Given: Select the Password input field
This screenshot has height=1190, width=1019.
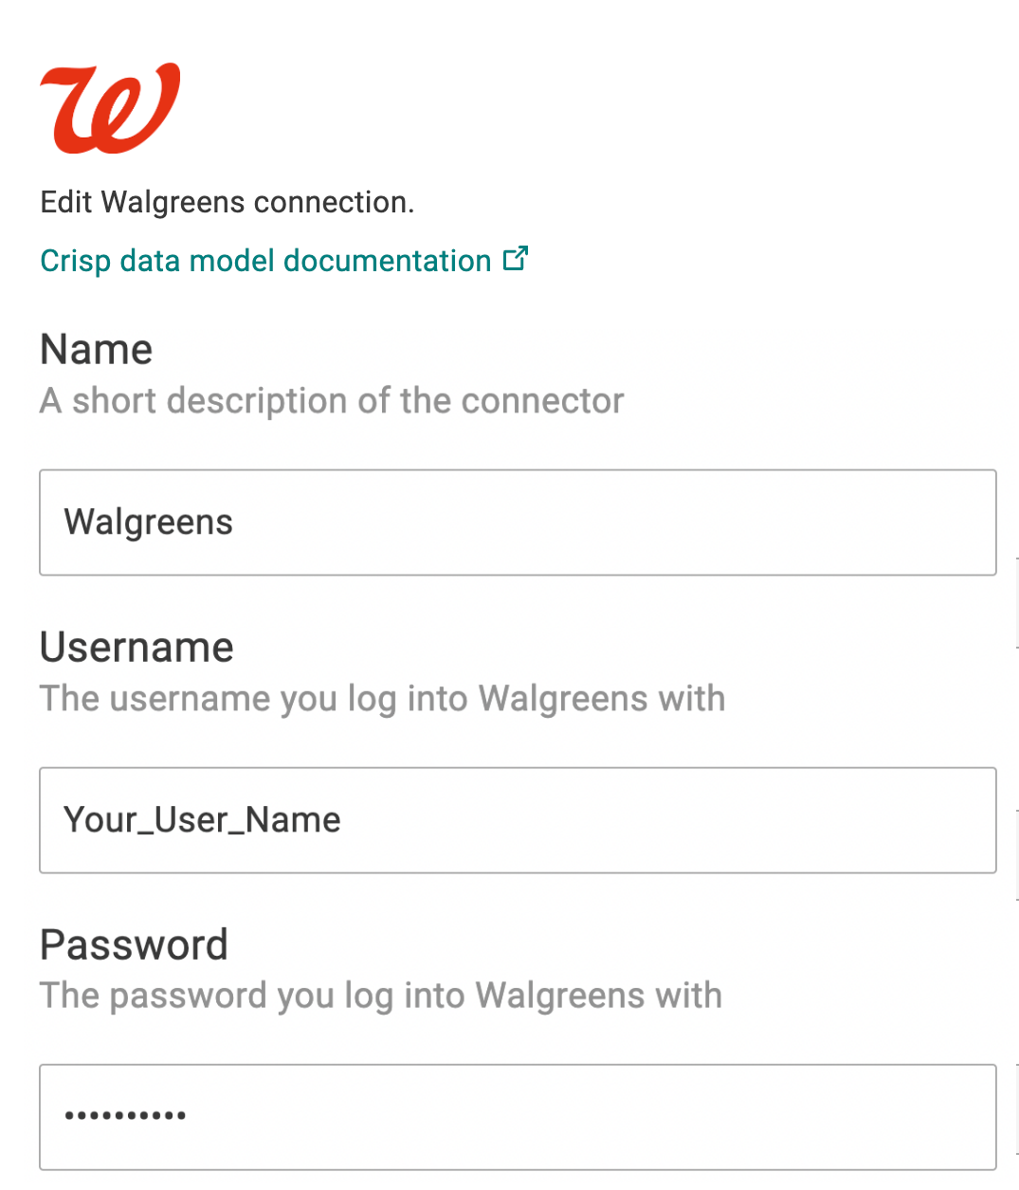Looking at the screenshot, I should (x=518, y=1117).
